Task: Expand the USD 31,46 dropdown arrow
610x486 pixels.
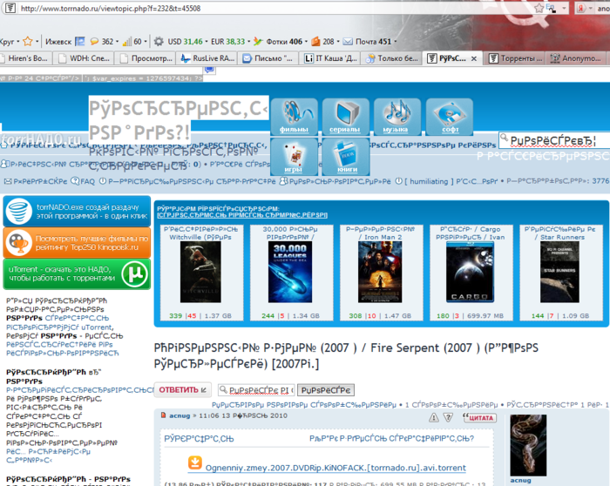Action: coord(207,41)
